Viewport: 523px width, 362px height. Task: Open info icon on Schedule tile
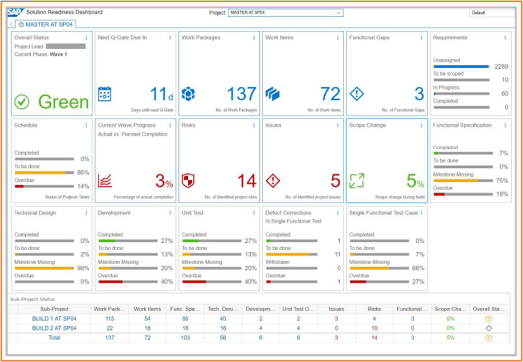(87, 125)
